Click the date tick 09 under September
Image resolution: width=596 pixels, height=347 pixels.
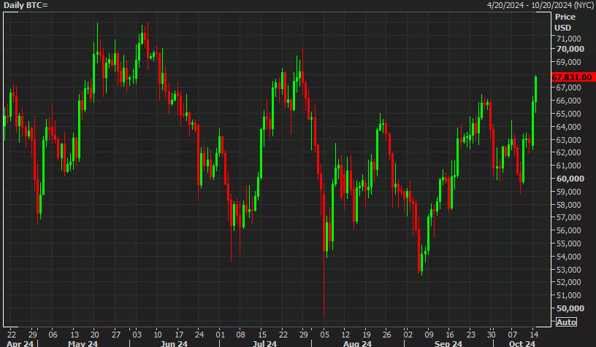coord(429,335)
